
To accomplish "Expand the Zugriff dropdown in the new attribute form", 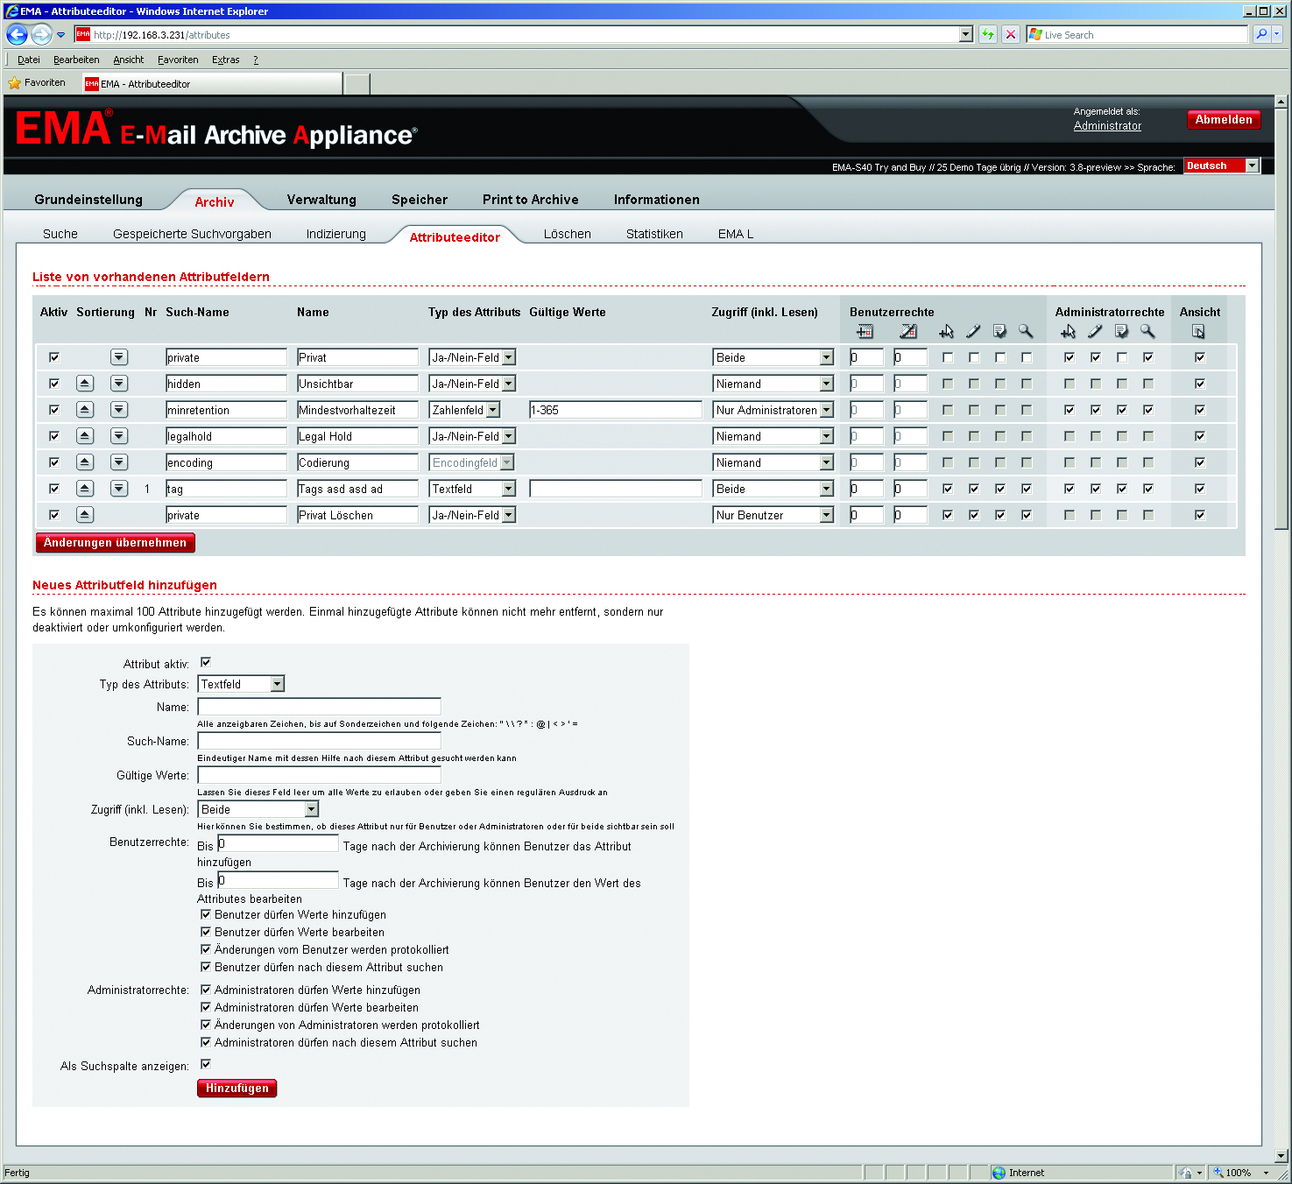I will [x=311, y=809].
